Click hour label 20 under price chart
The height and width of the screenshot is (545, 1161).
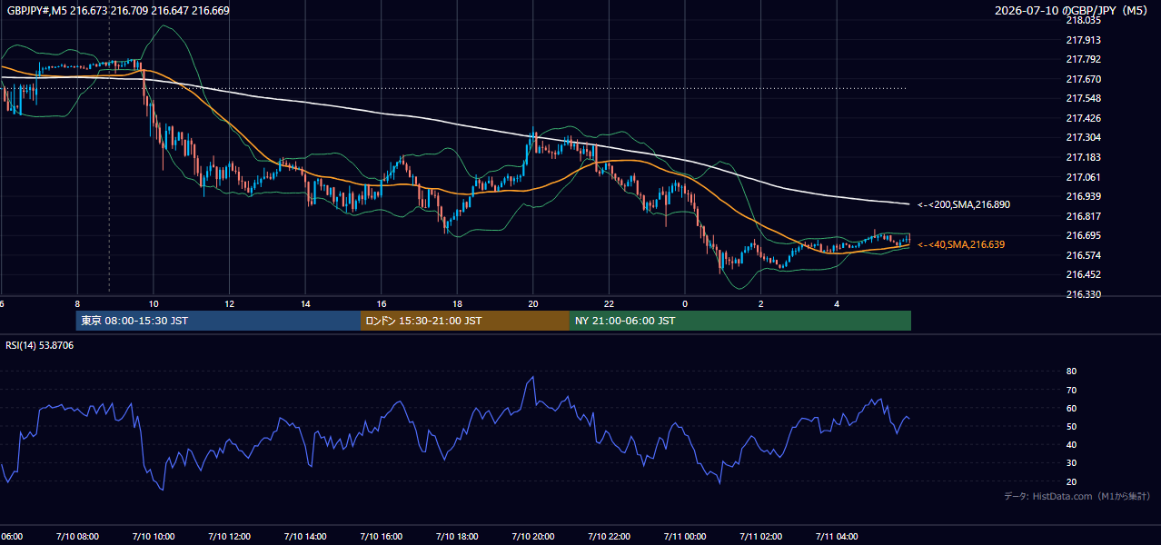(532, 303)
